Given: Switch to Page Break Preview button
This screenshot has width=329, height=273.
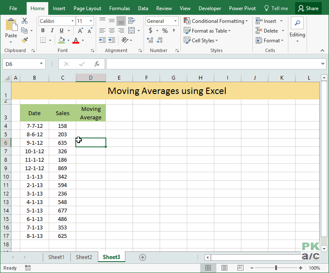Looking at the screenshot, I should pos(241,268).
